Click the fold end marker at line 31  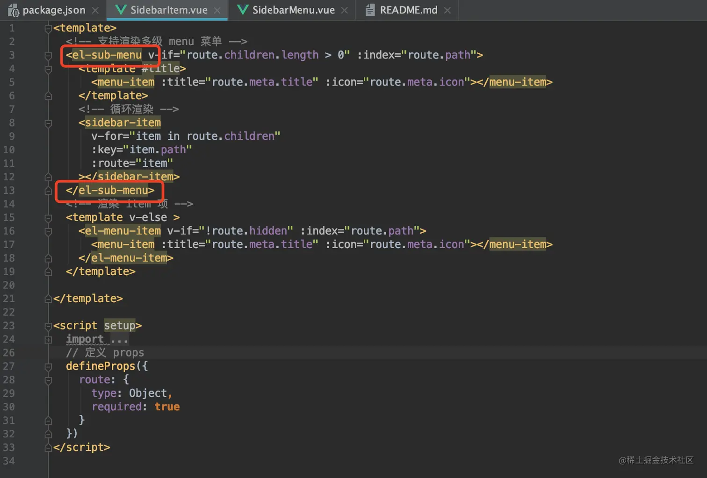click(48, 421)
